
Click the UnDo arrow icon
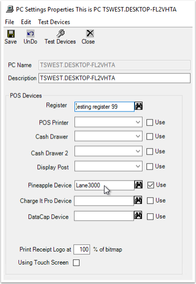(30, 33)
